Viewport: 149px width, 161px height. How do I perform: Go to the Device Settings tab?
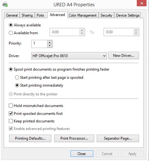pos(128,15)
